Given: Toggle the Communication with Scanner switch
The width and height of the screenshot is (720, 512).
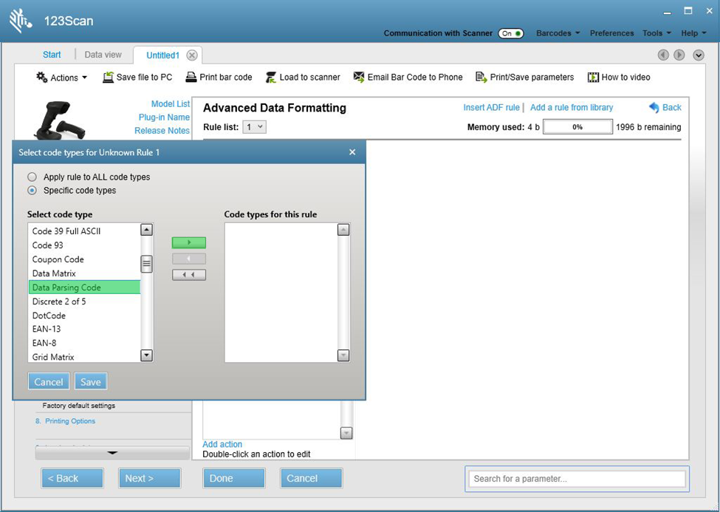Looking at the screenshot, I should (x=510, y=33).
